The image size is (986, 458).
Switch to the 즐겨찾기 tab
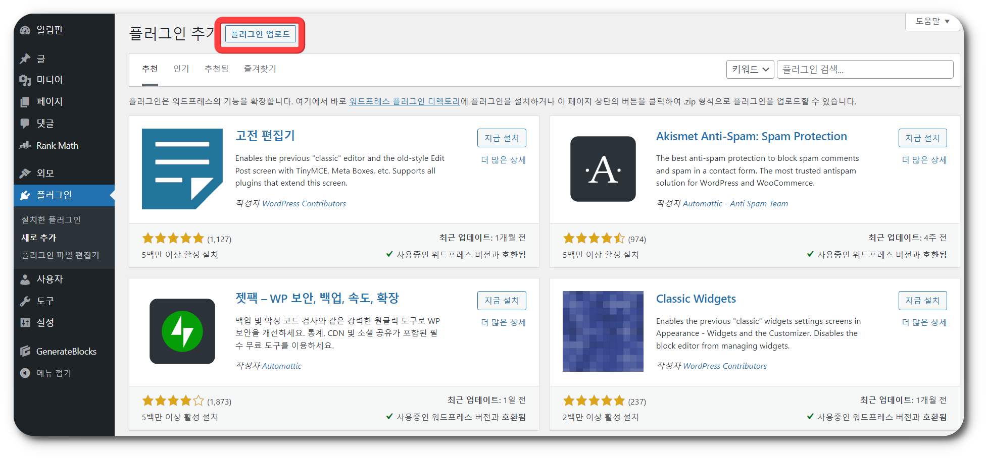pyautogui.click(x=260, y=69)
